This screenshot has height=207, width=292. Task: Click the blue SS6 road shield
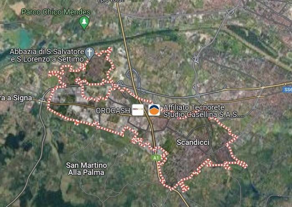[x=287, y=90]
